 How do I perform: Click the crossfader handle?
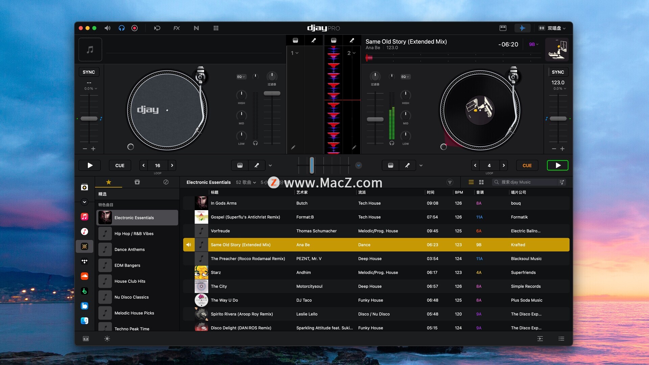coord(312,165)
